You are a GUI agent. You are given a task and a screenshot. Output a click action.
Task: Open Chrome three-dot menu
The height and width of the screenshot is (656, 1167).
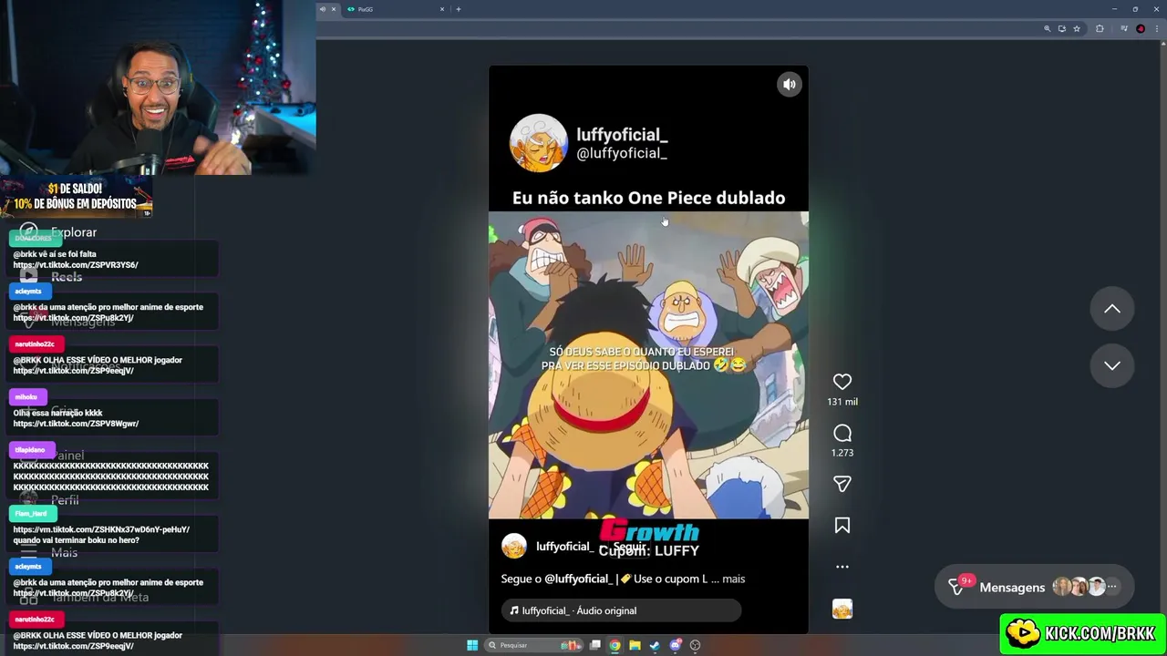tap(1155, 29)
